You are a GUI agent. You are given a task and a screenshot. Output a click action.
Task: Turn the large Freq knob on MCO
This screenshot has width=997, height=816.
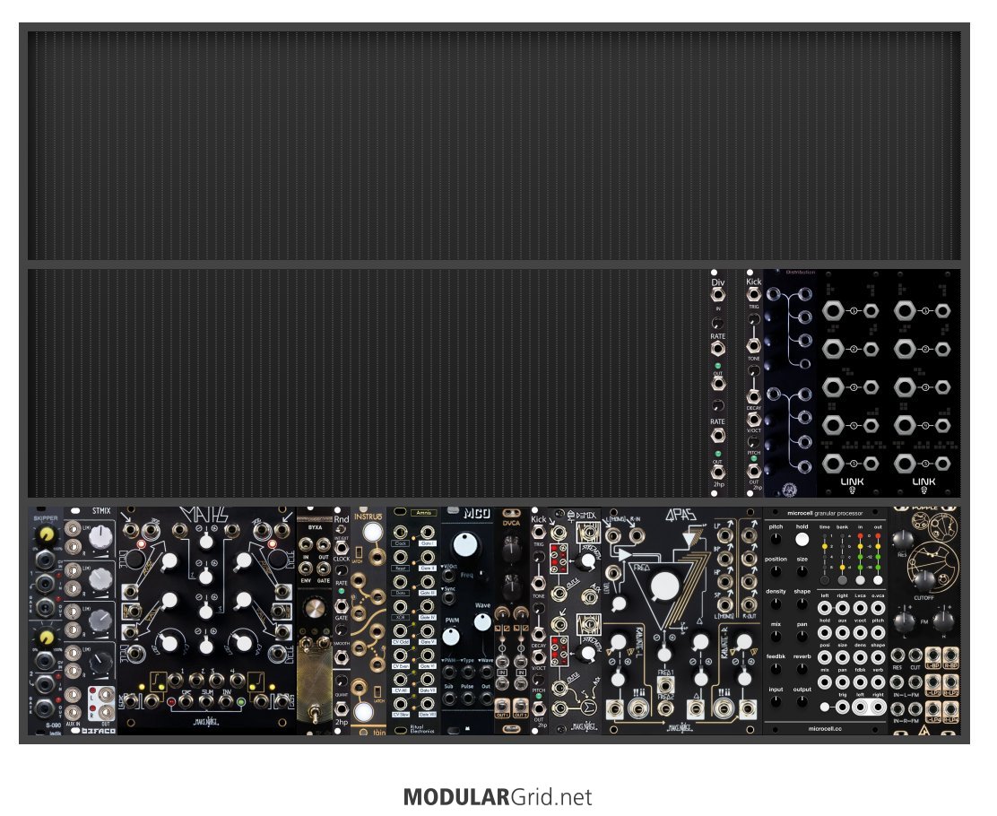[464, 545]
